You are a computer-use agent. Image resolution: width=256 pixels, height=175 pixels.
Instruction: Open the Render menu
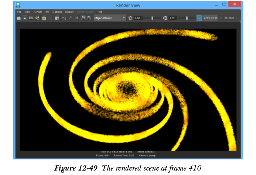38,12
